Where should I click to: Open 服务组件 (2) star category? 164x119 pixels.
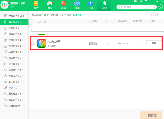(14, 58)
